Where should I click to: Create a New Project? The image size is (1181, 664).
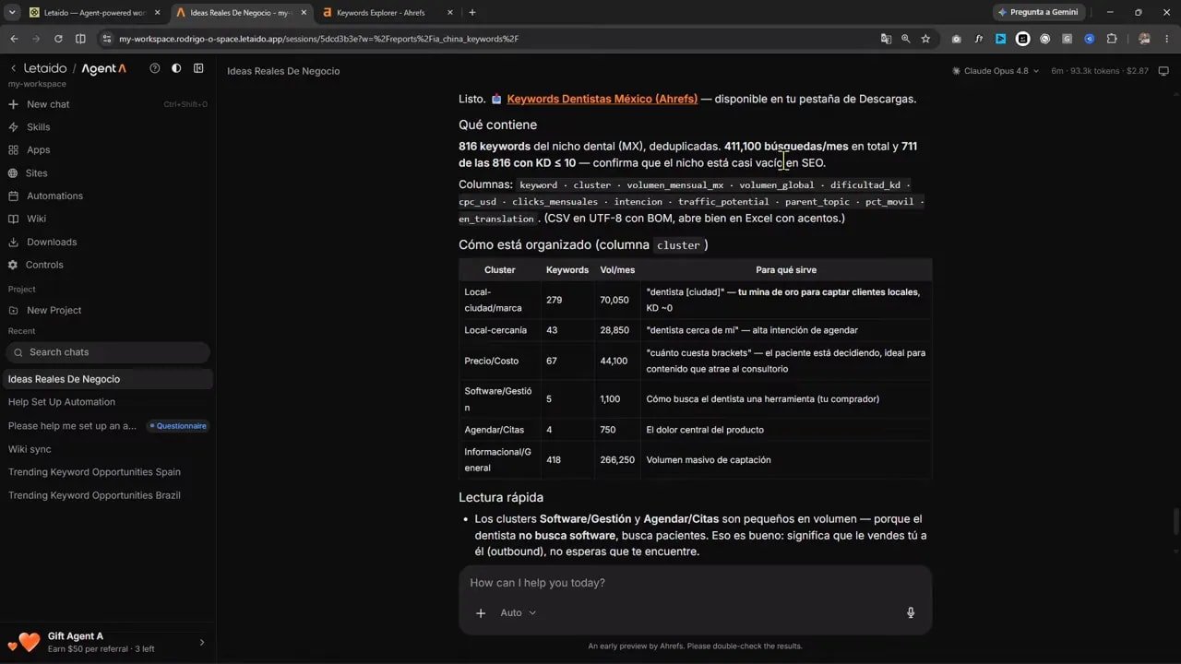54,310
